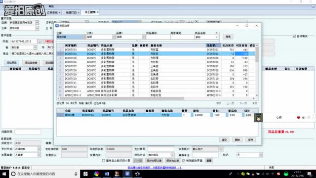Viewport: 316px width, 178px height.
Task: Select product row AFDDCJ001-1
Action: pos(156,91)
